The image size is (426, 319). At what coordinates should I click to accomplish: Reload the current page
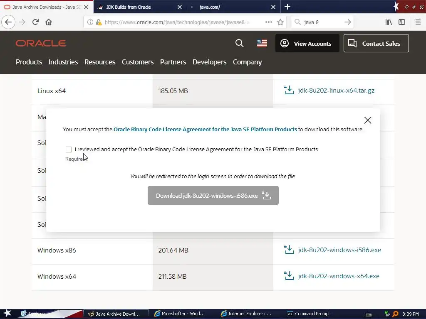point(35,22)
